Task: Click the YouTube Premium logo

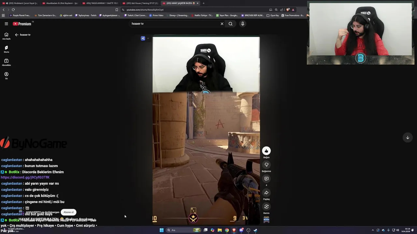Action: point(22,24)
